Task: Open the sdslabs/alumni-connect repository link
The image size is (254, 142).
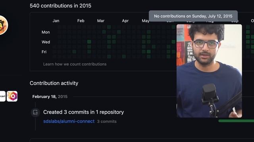Action: pos(69,121)
